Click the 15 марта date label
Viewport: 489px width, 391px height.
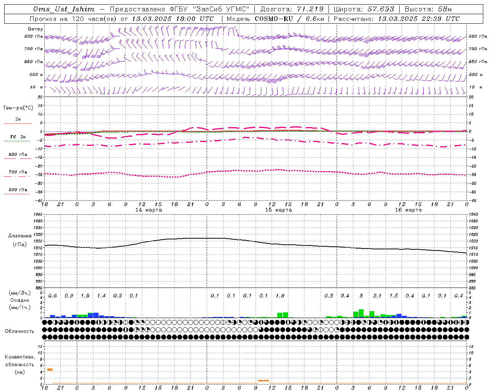tap(279, 210)
